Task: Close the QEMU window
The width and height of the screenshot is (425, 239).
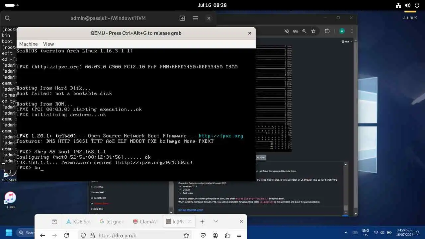Action: 250,33
